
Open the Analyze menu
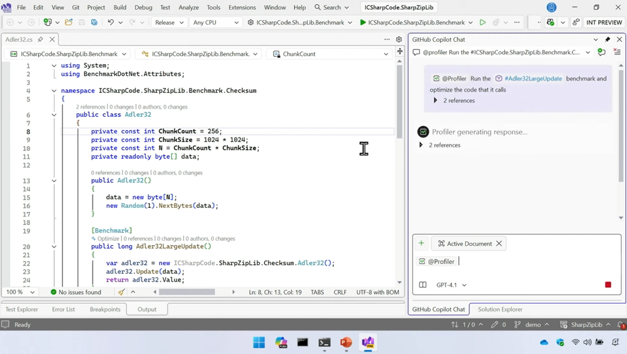click(188, 7)
